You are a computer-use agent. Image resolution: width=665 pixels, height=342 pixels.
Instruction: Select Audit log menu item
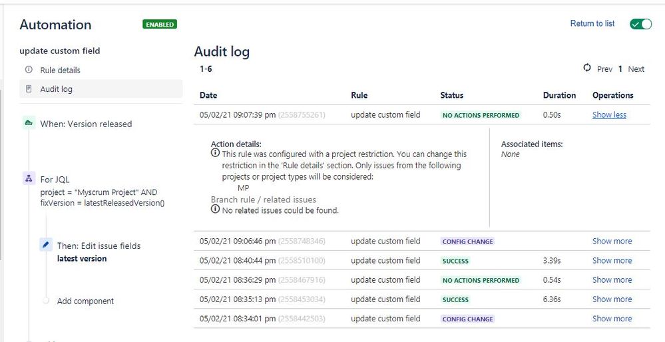(101, 89)
